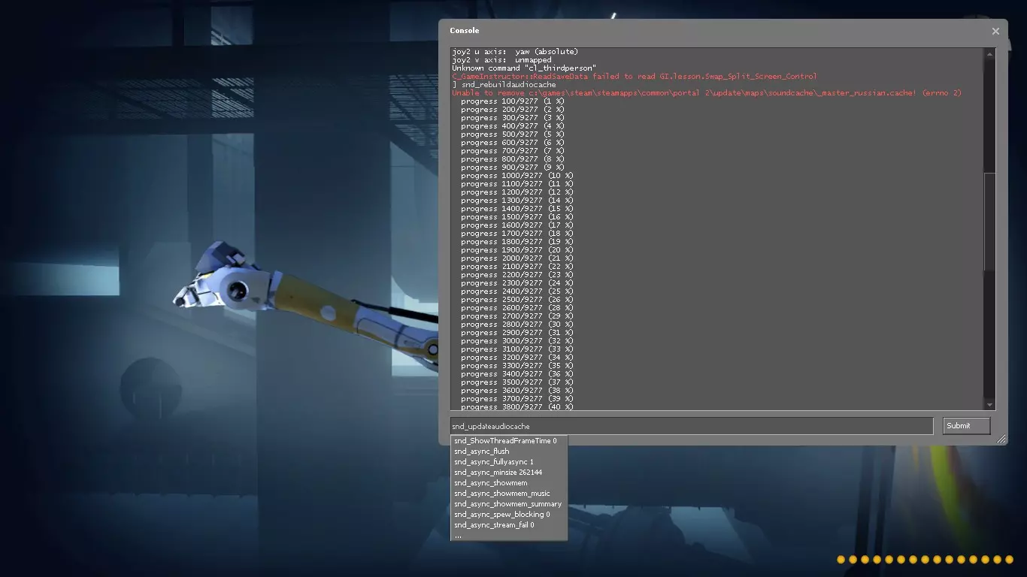
Task: Show more suggestions via the ellipsis entry
Action: 458,536
